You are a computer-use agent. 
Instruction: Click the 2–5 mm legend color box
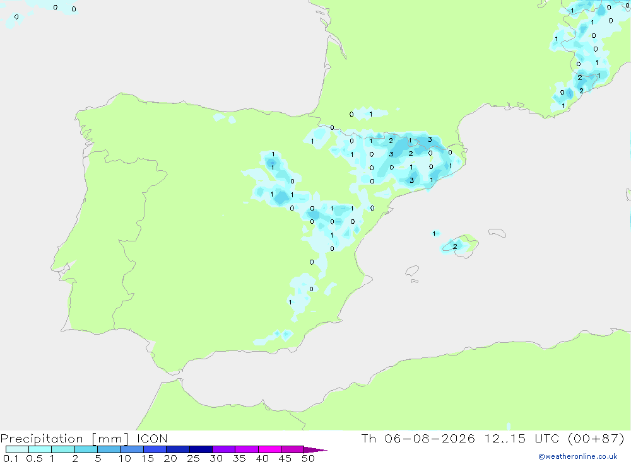(x=86, y=449)
